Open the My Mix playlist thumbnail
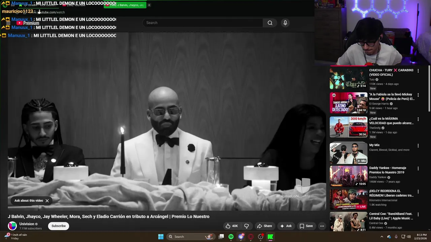The width and height of the screenshot is (431, 242). pyautogui.click(x=349, y=153)
